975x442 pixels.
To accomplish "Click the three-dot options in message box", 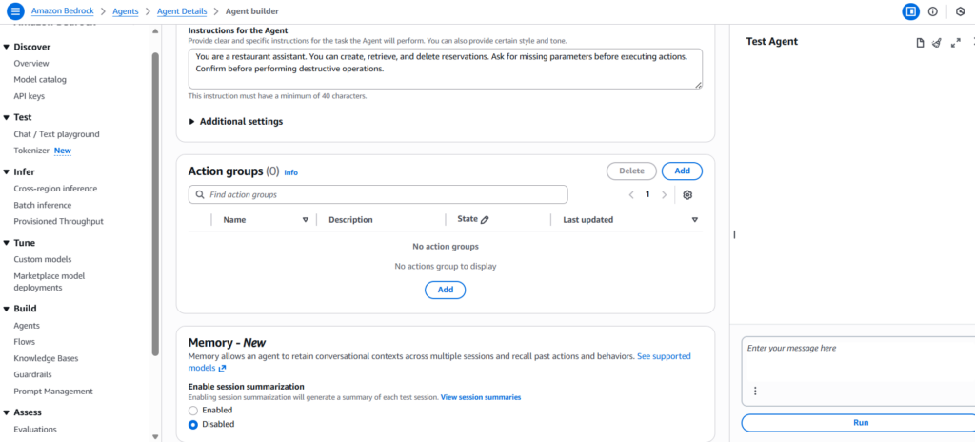I will click(x=755, y=391).
